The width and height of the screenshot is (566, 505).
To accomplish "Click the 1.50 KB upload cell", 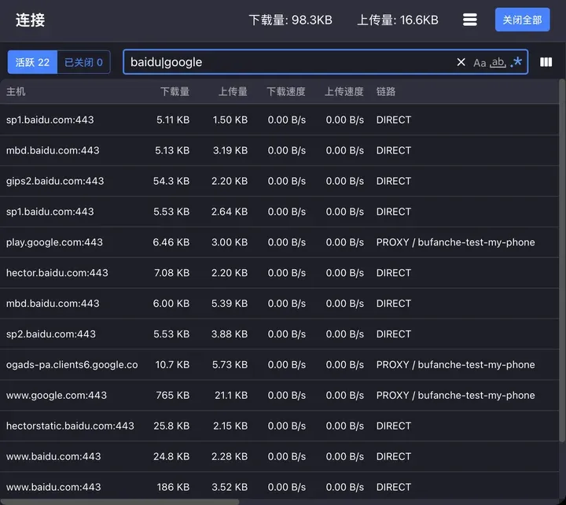I will tap(230, 120).
